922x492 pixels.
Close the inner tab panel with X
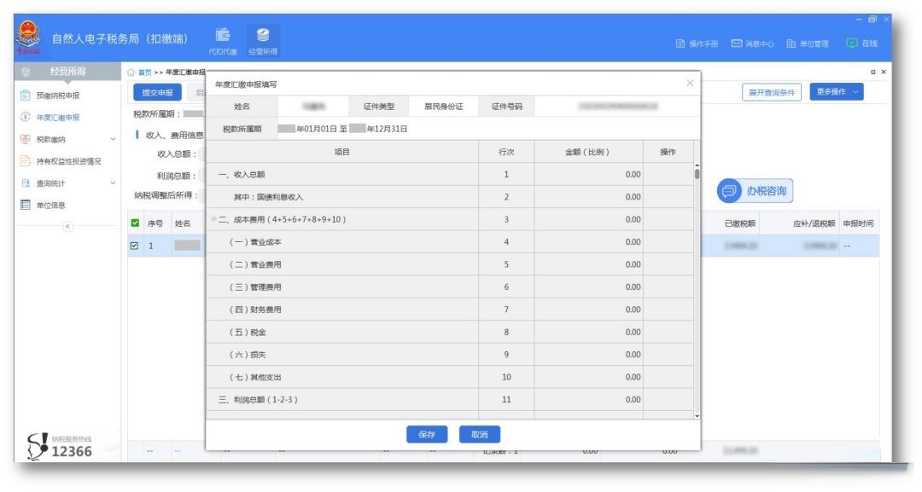884,72
